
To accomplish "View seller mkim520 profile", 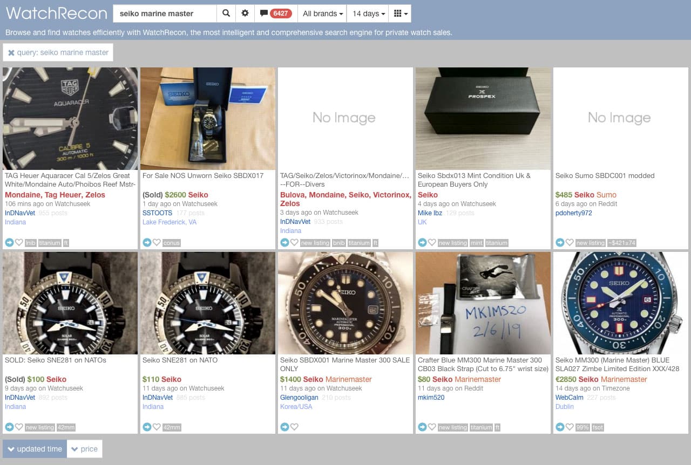I will pos(431,398).
